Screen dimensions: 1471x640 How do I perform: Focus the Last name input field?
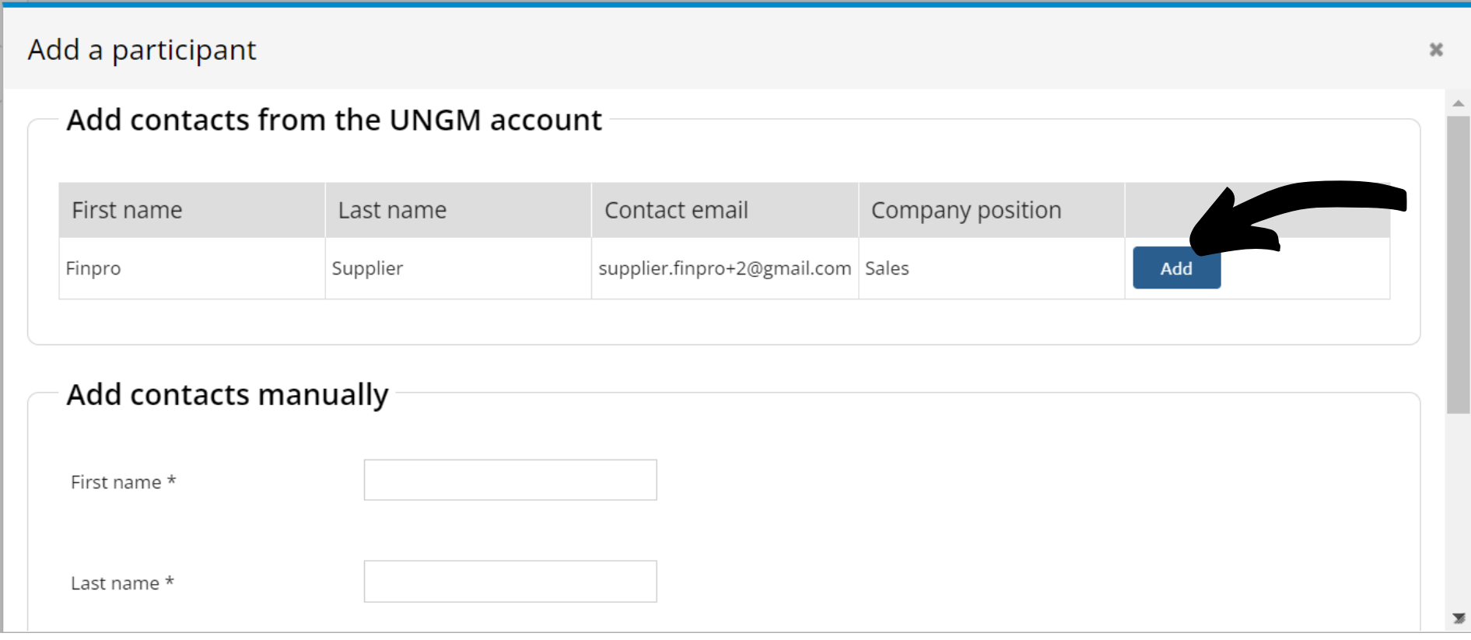tap(510, 581)
